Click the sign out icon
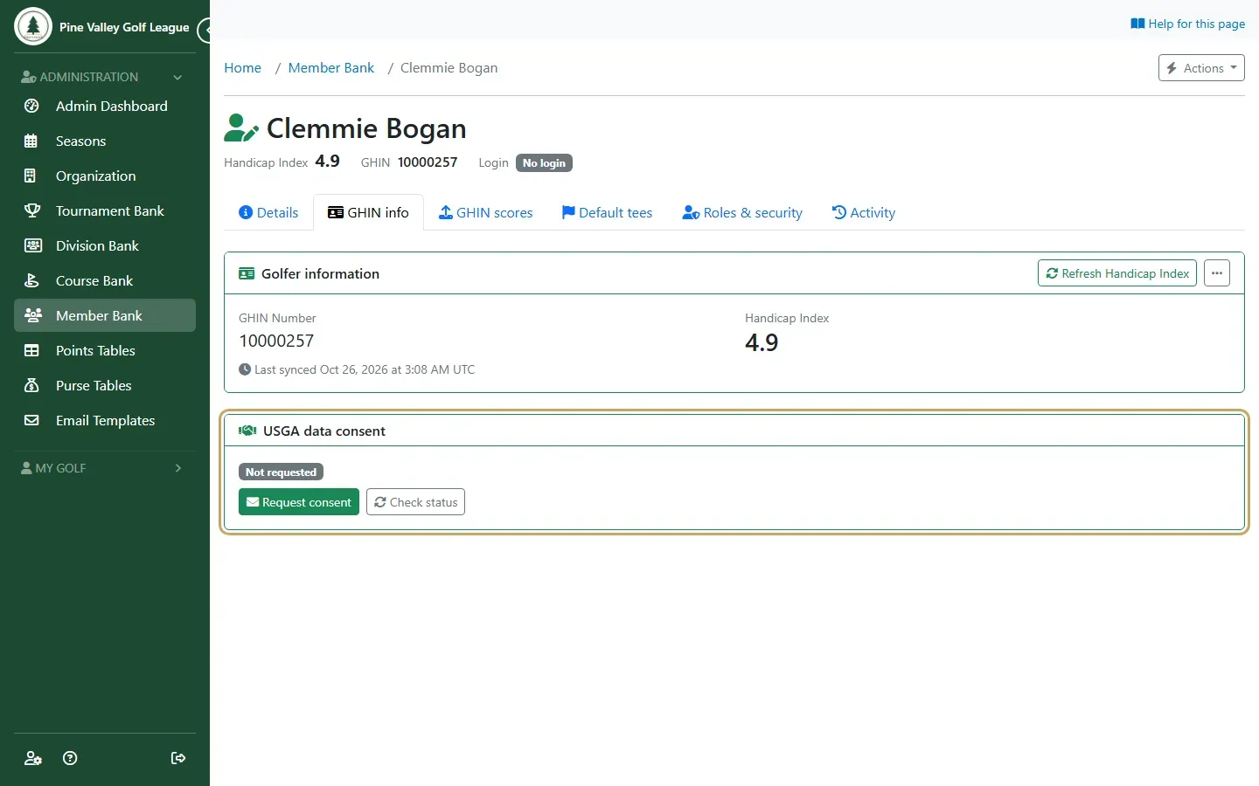This screenshot has height=786, width=1259. pyautogui.click(x=178, y=758)
